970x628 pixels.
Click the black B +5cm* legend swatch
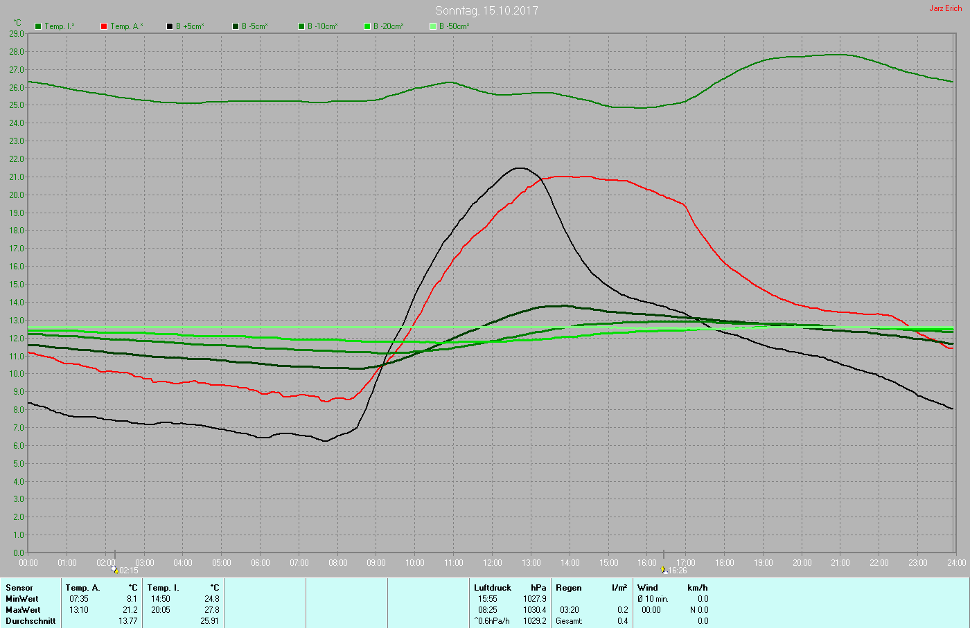tap(170, 26)
